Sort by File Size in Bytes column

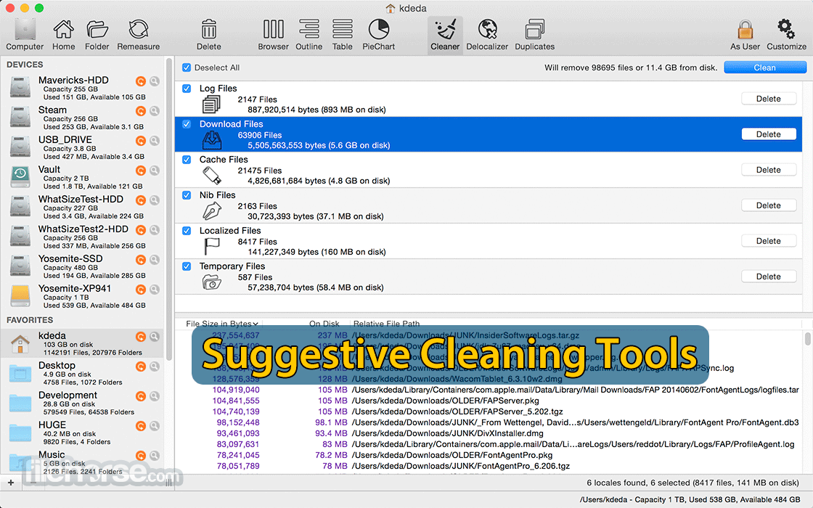pyautogui.click(x=222, y=324)
